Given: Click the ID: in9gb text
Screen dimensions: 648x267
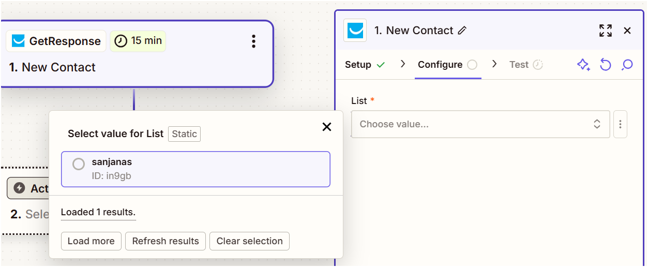Looking at the screenshot, I should (112, 176).
